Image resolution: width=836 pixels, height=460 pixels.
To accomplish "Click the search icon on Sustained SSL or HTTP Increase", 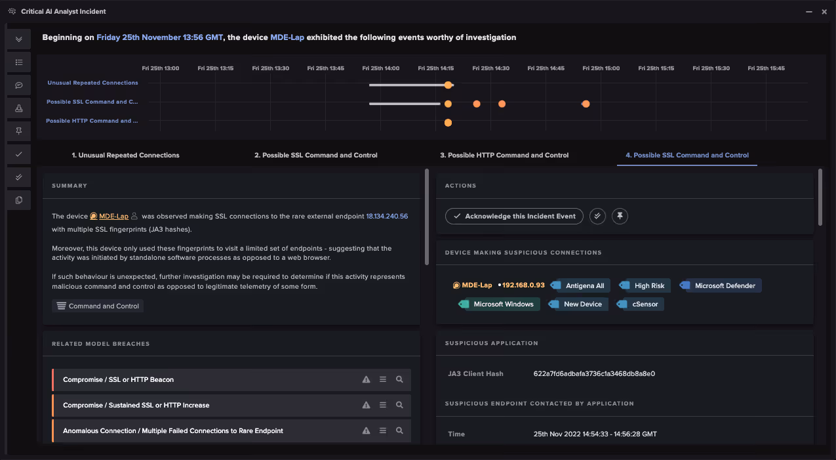I will (399, 406).
